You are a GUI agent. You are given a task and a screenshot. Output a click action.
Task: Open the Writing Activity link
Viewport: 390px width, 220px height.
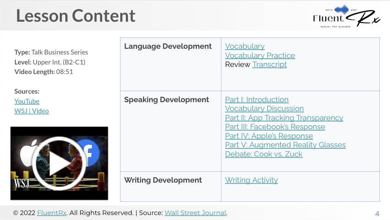click(x=252, y=180)
